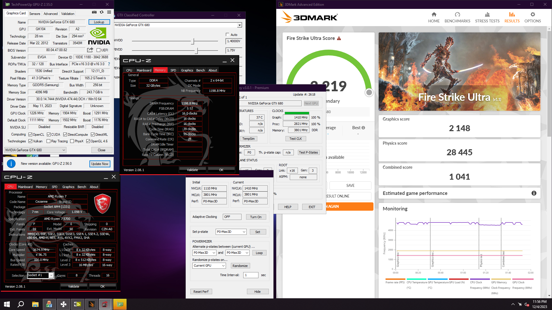This screenshot has height=310, width=552.
Task: Click the Fire Strike Ultra thumbnail image
Action: [x=459, y=71]
